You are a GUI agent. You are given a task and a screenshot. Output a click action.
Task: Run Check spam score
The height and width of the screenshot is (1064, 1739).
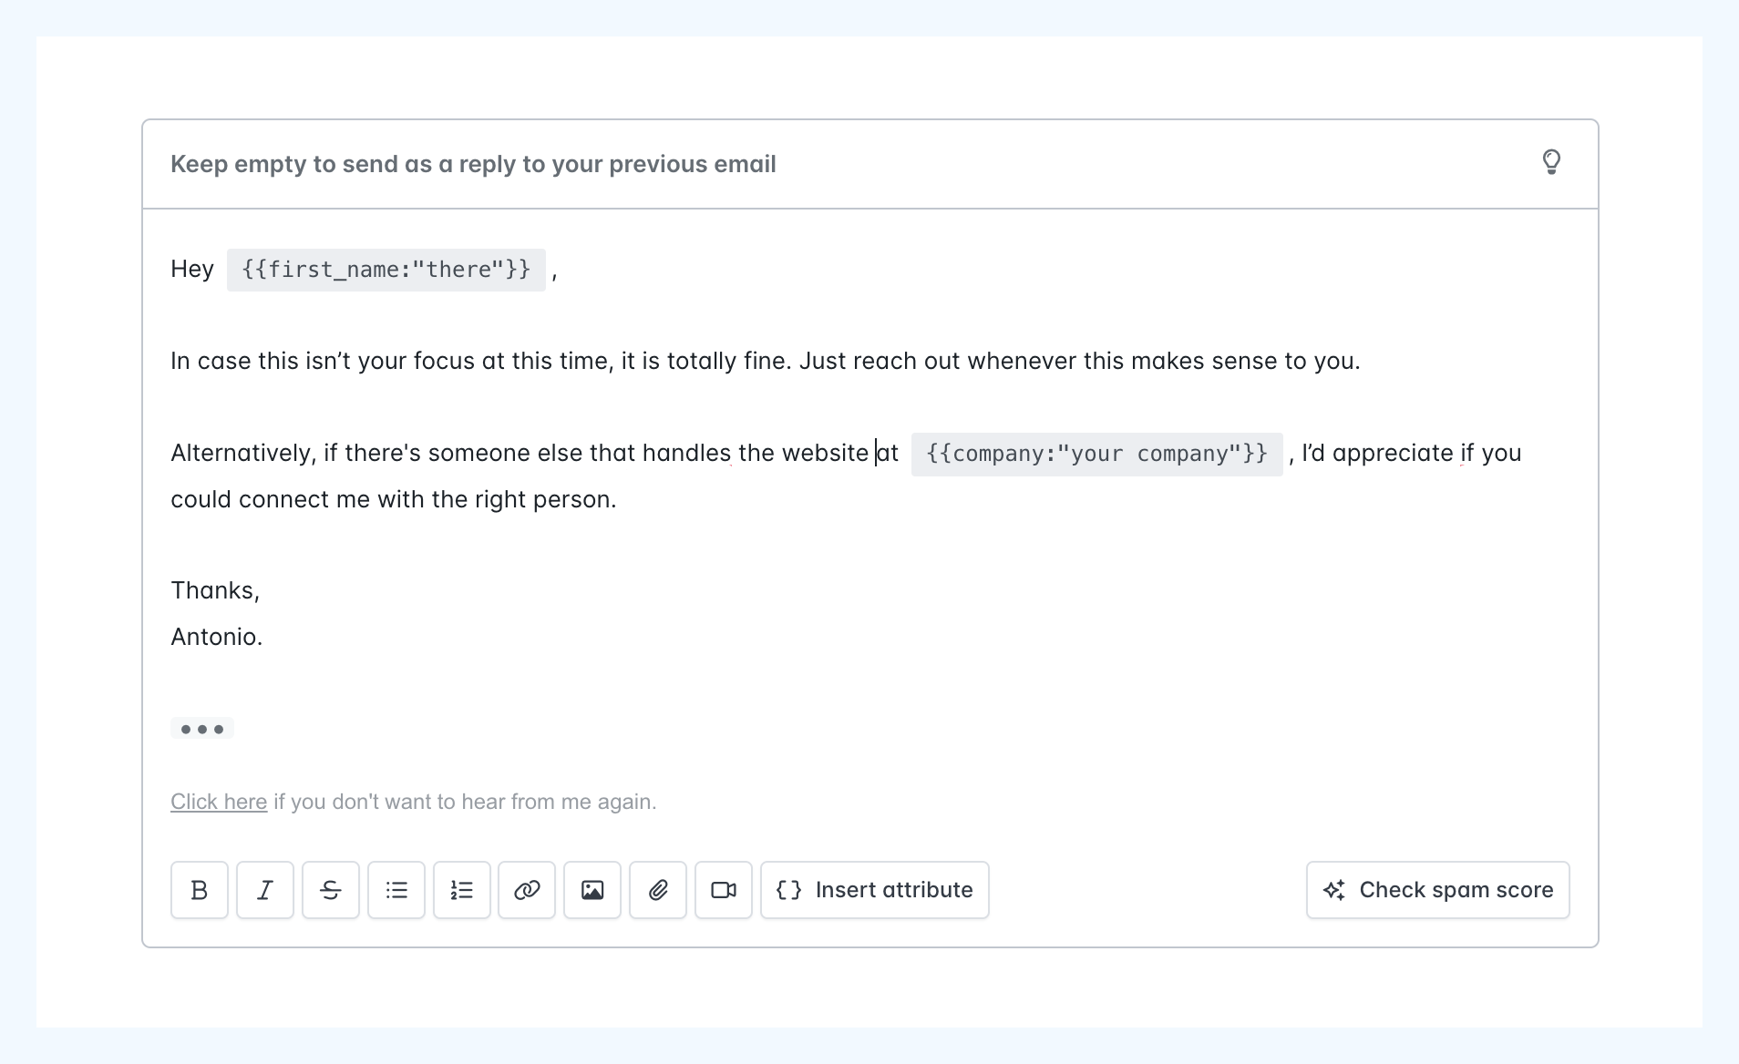[x=1437, y=890]
